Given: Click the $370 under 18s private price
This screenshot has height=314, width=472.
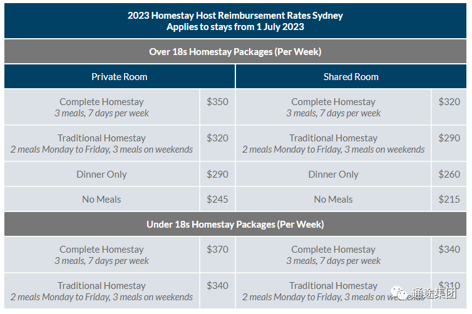Looking at the screenshot, I should [217, 250].
